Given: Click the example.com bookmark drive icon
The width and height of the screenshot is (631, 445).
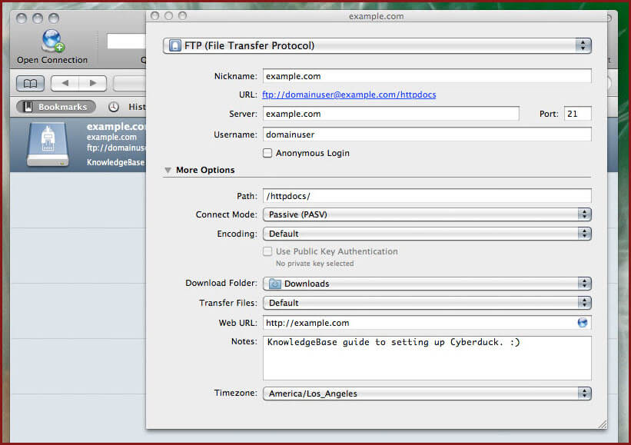Looking at the screenshot, I should click(48, 144).
